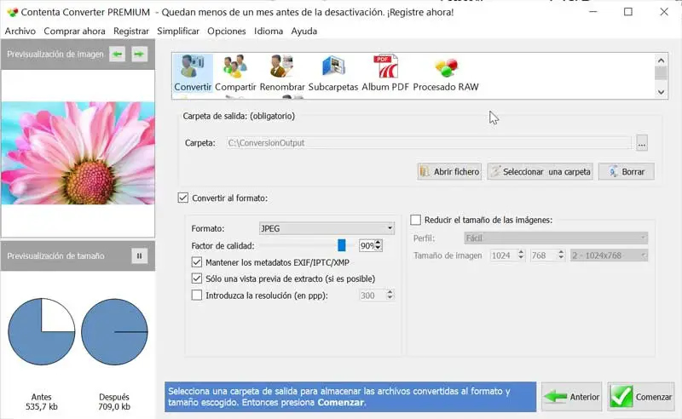Go back with the Anterior button
Viewport: 682px width, 419px height.
click(x=571, y=397)
